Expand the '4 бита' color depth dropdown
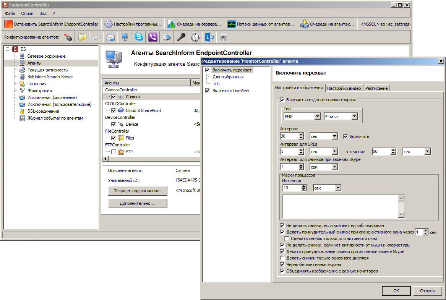The image size is (446, 300). click(354, 117)
